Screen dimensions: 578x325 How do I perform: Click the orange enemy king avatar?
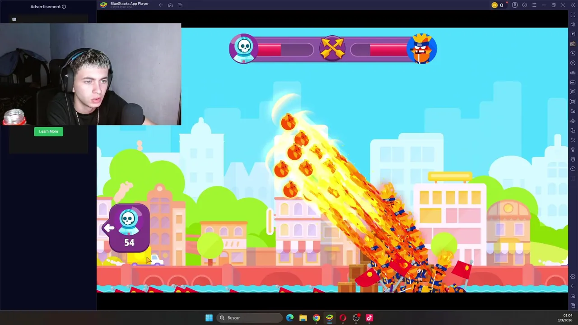(x=421, y=48)
